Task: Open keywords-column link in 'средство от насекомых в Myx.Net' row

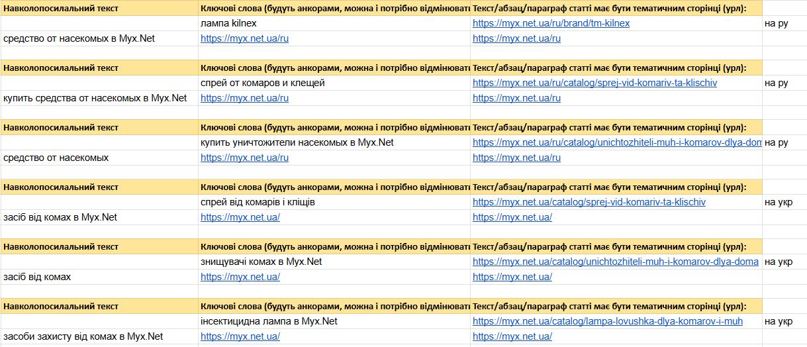Action: (244, 38)
